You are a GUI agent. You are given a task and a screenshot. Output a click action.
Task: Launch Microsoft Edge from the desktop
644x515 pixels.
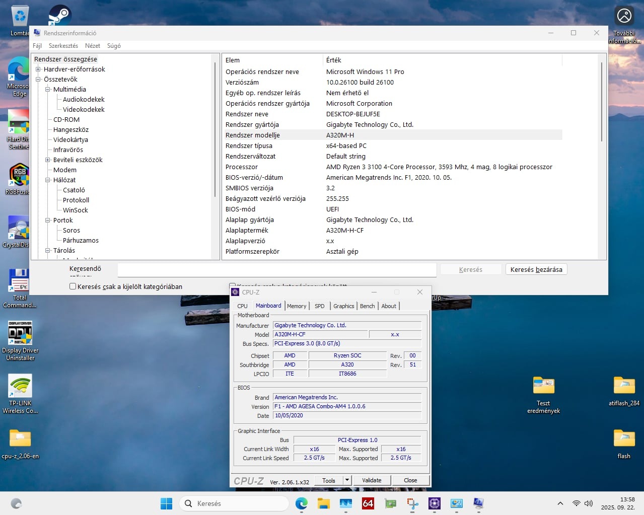(x=19, y=77)
